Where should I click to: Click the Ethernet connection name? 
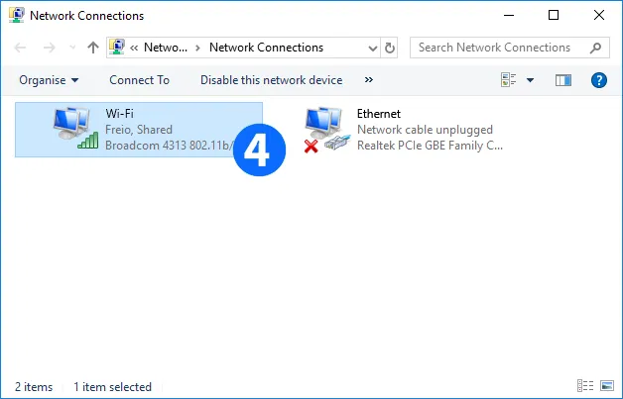[379, 114]
